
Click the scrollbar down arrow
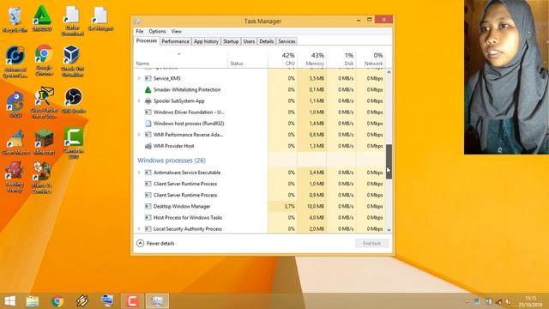tap(389, 230)
